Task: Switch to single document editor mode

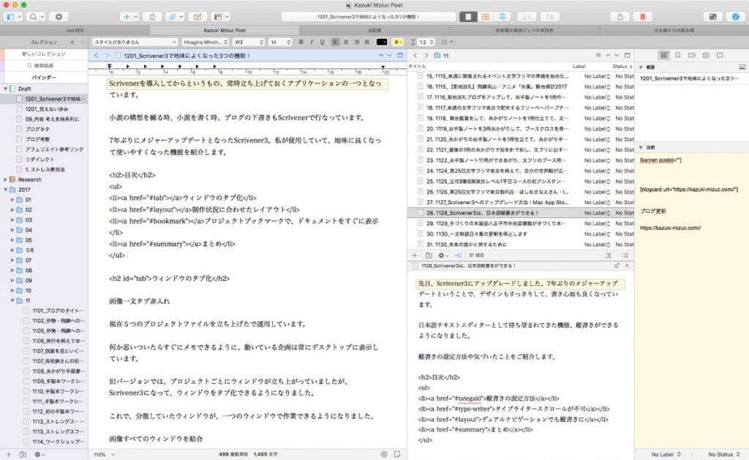Action: pyautogui.click(x=467, y=17)
